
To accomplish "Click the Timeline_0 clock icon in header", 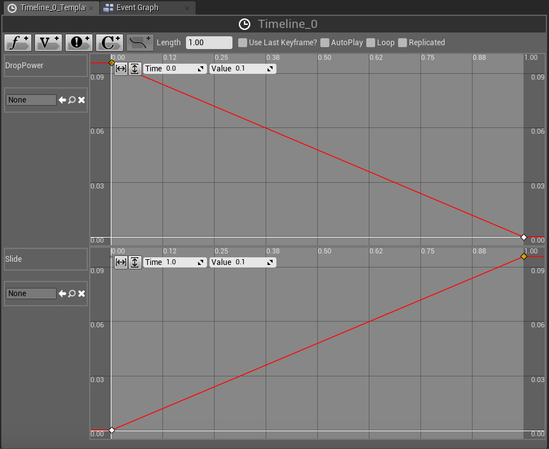I will tap(245, 24).
